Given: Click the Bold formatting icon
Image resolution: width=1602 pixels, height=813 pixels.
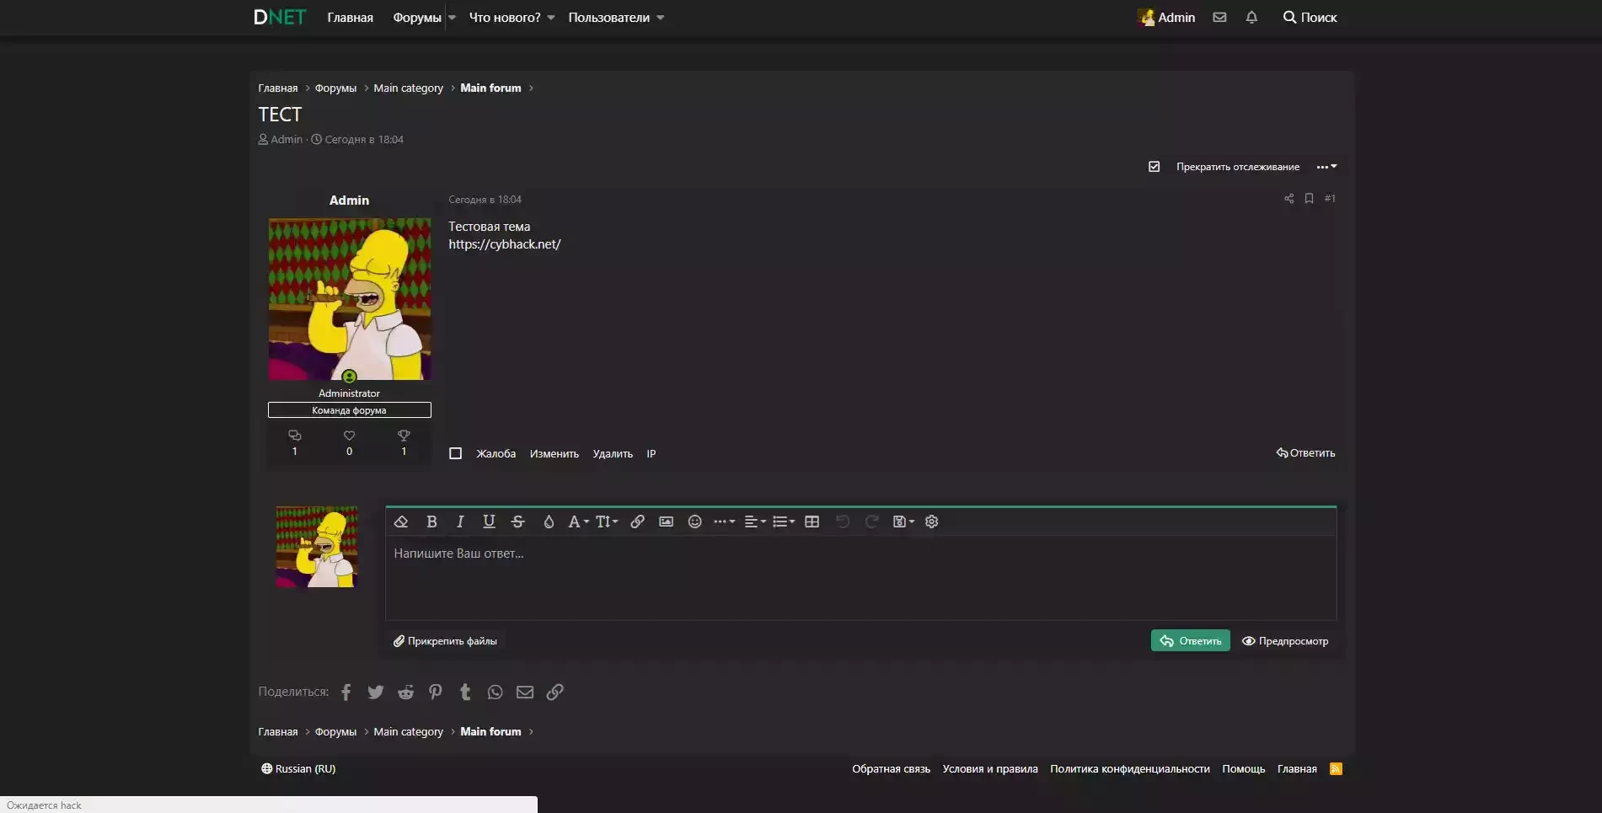Looking at the screenshot, I should (x=431, y=521).
